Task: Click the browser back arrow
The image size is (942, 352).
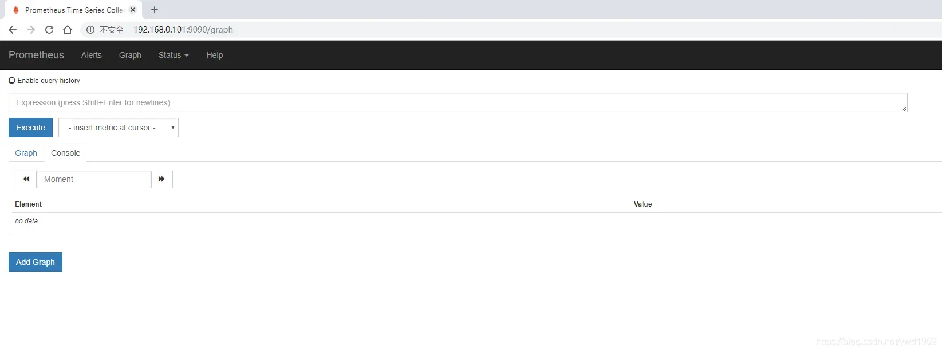Action: point(13,30)
